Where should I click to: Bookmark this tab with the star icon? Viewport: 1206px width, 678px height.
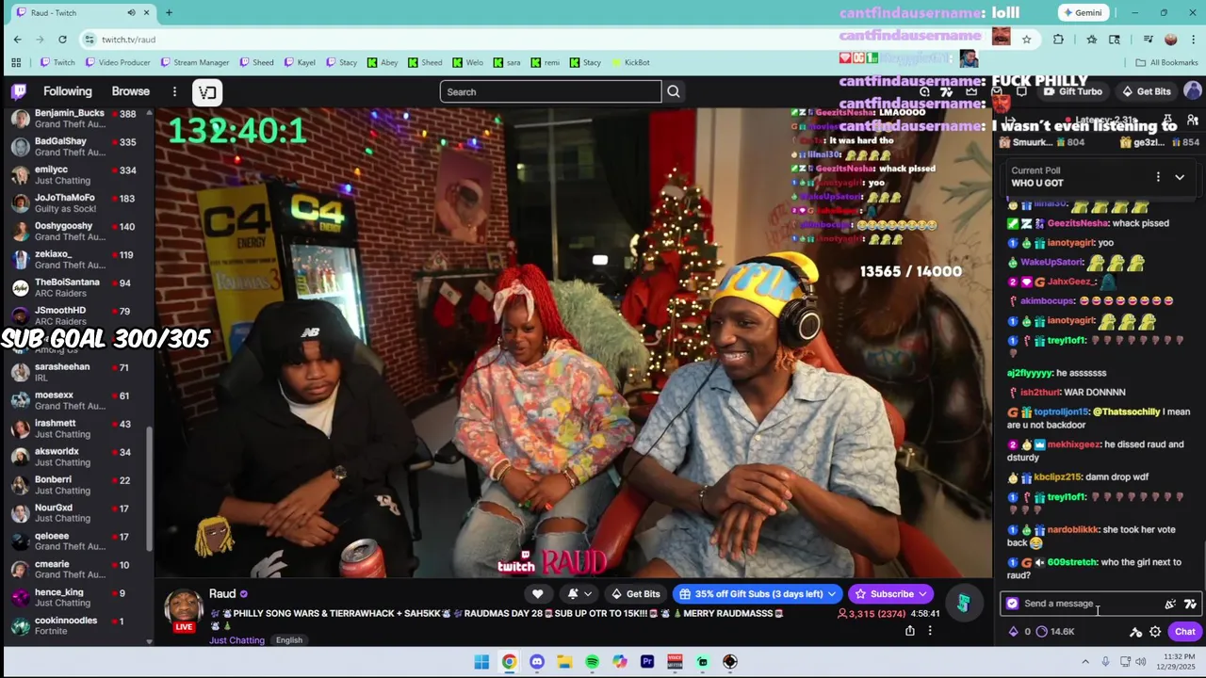(x=1026, y=39)
